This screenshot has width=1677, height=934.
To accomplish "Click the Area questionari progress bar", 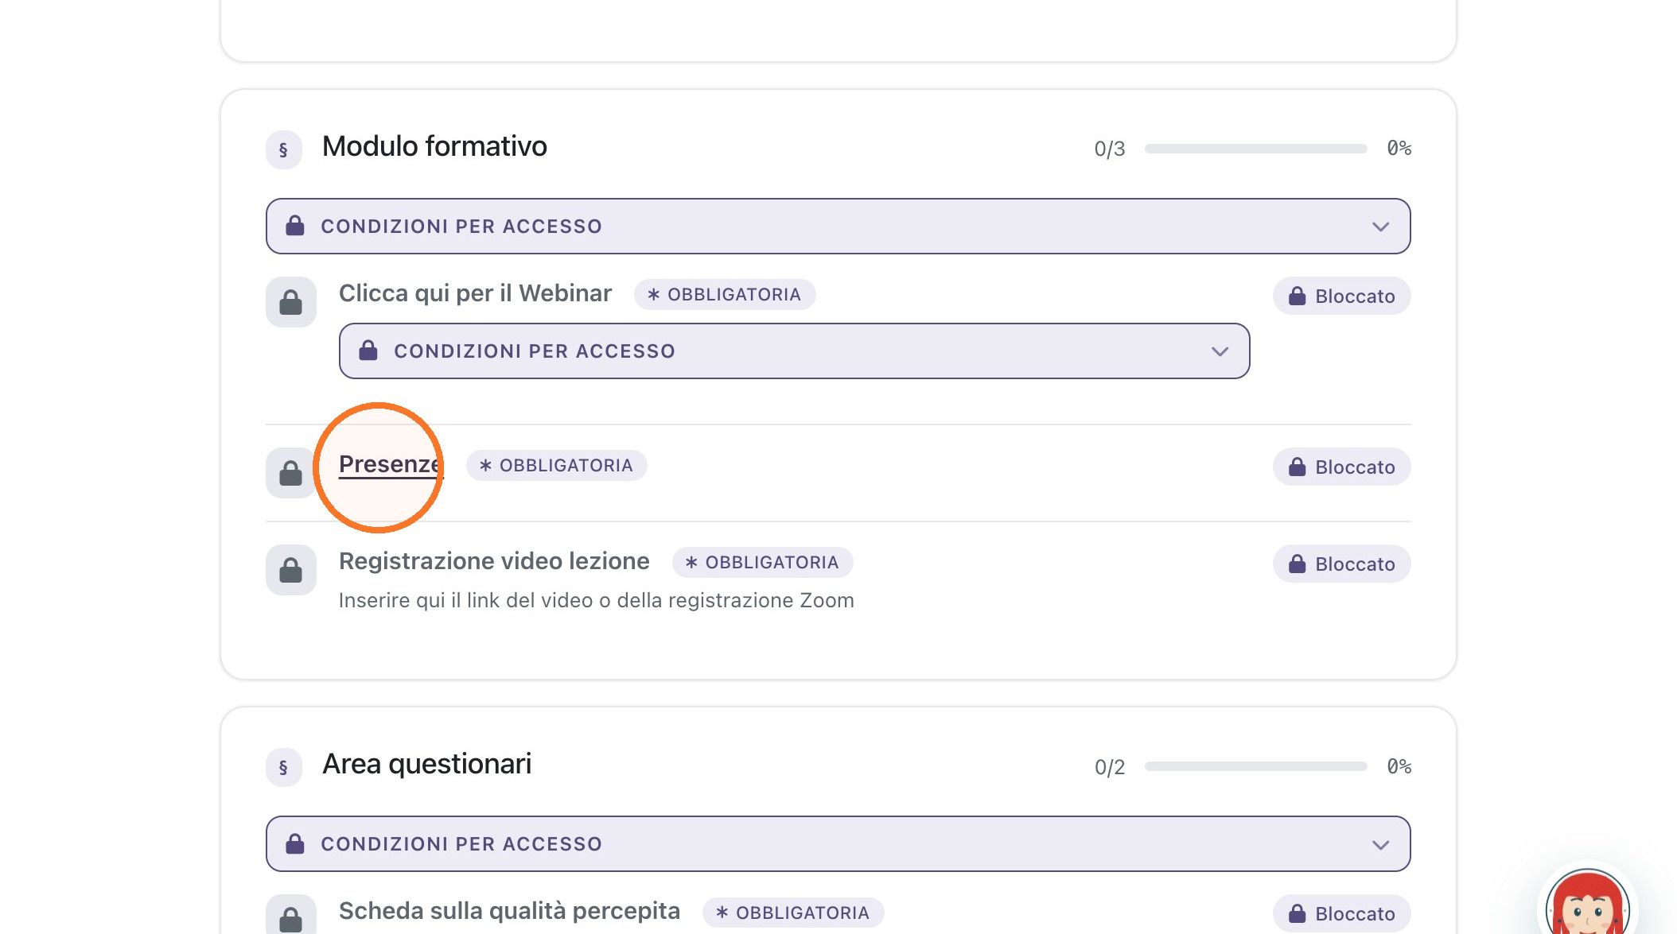I will point(1255,766).
